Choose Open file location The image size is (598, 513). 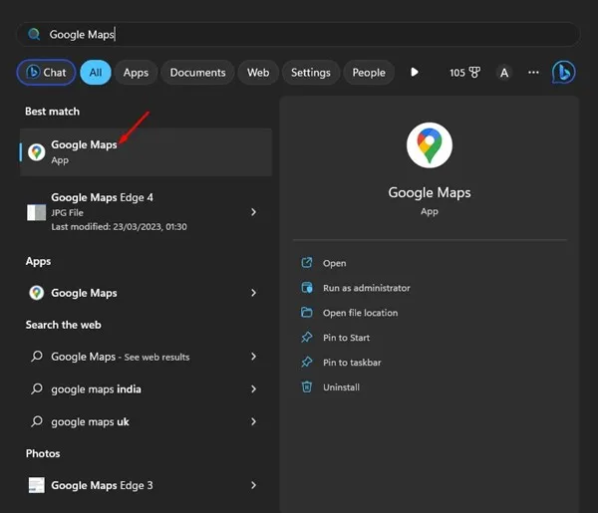tap(361, 313)
